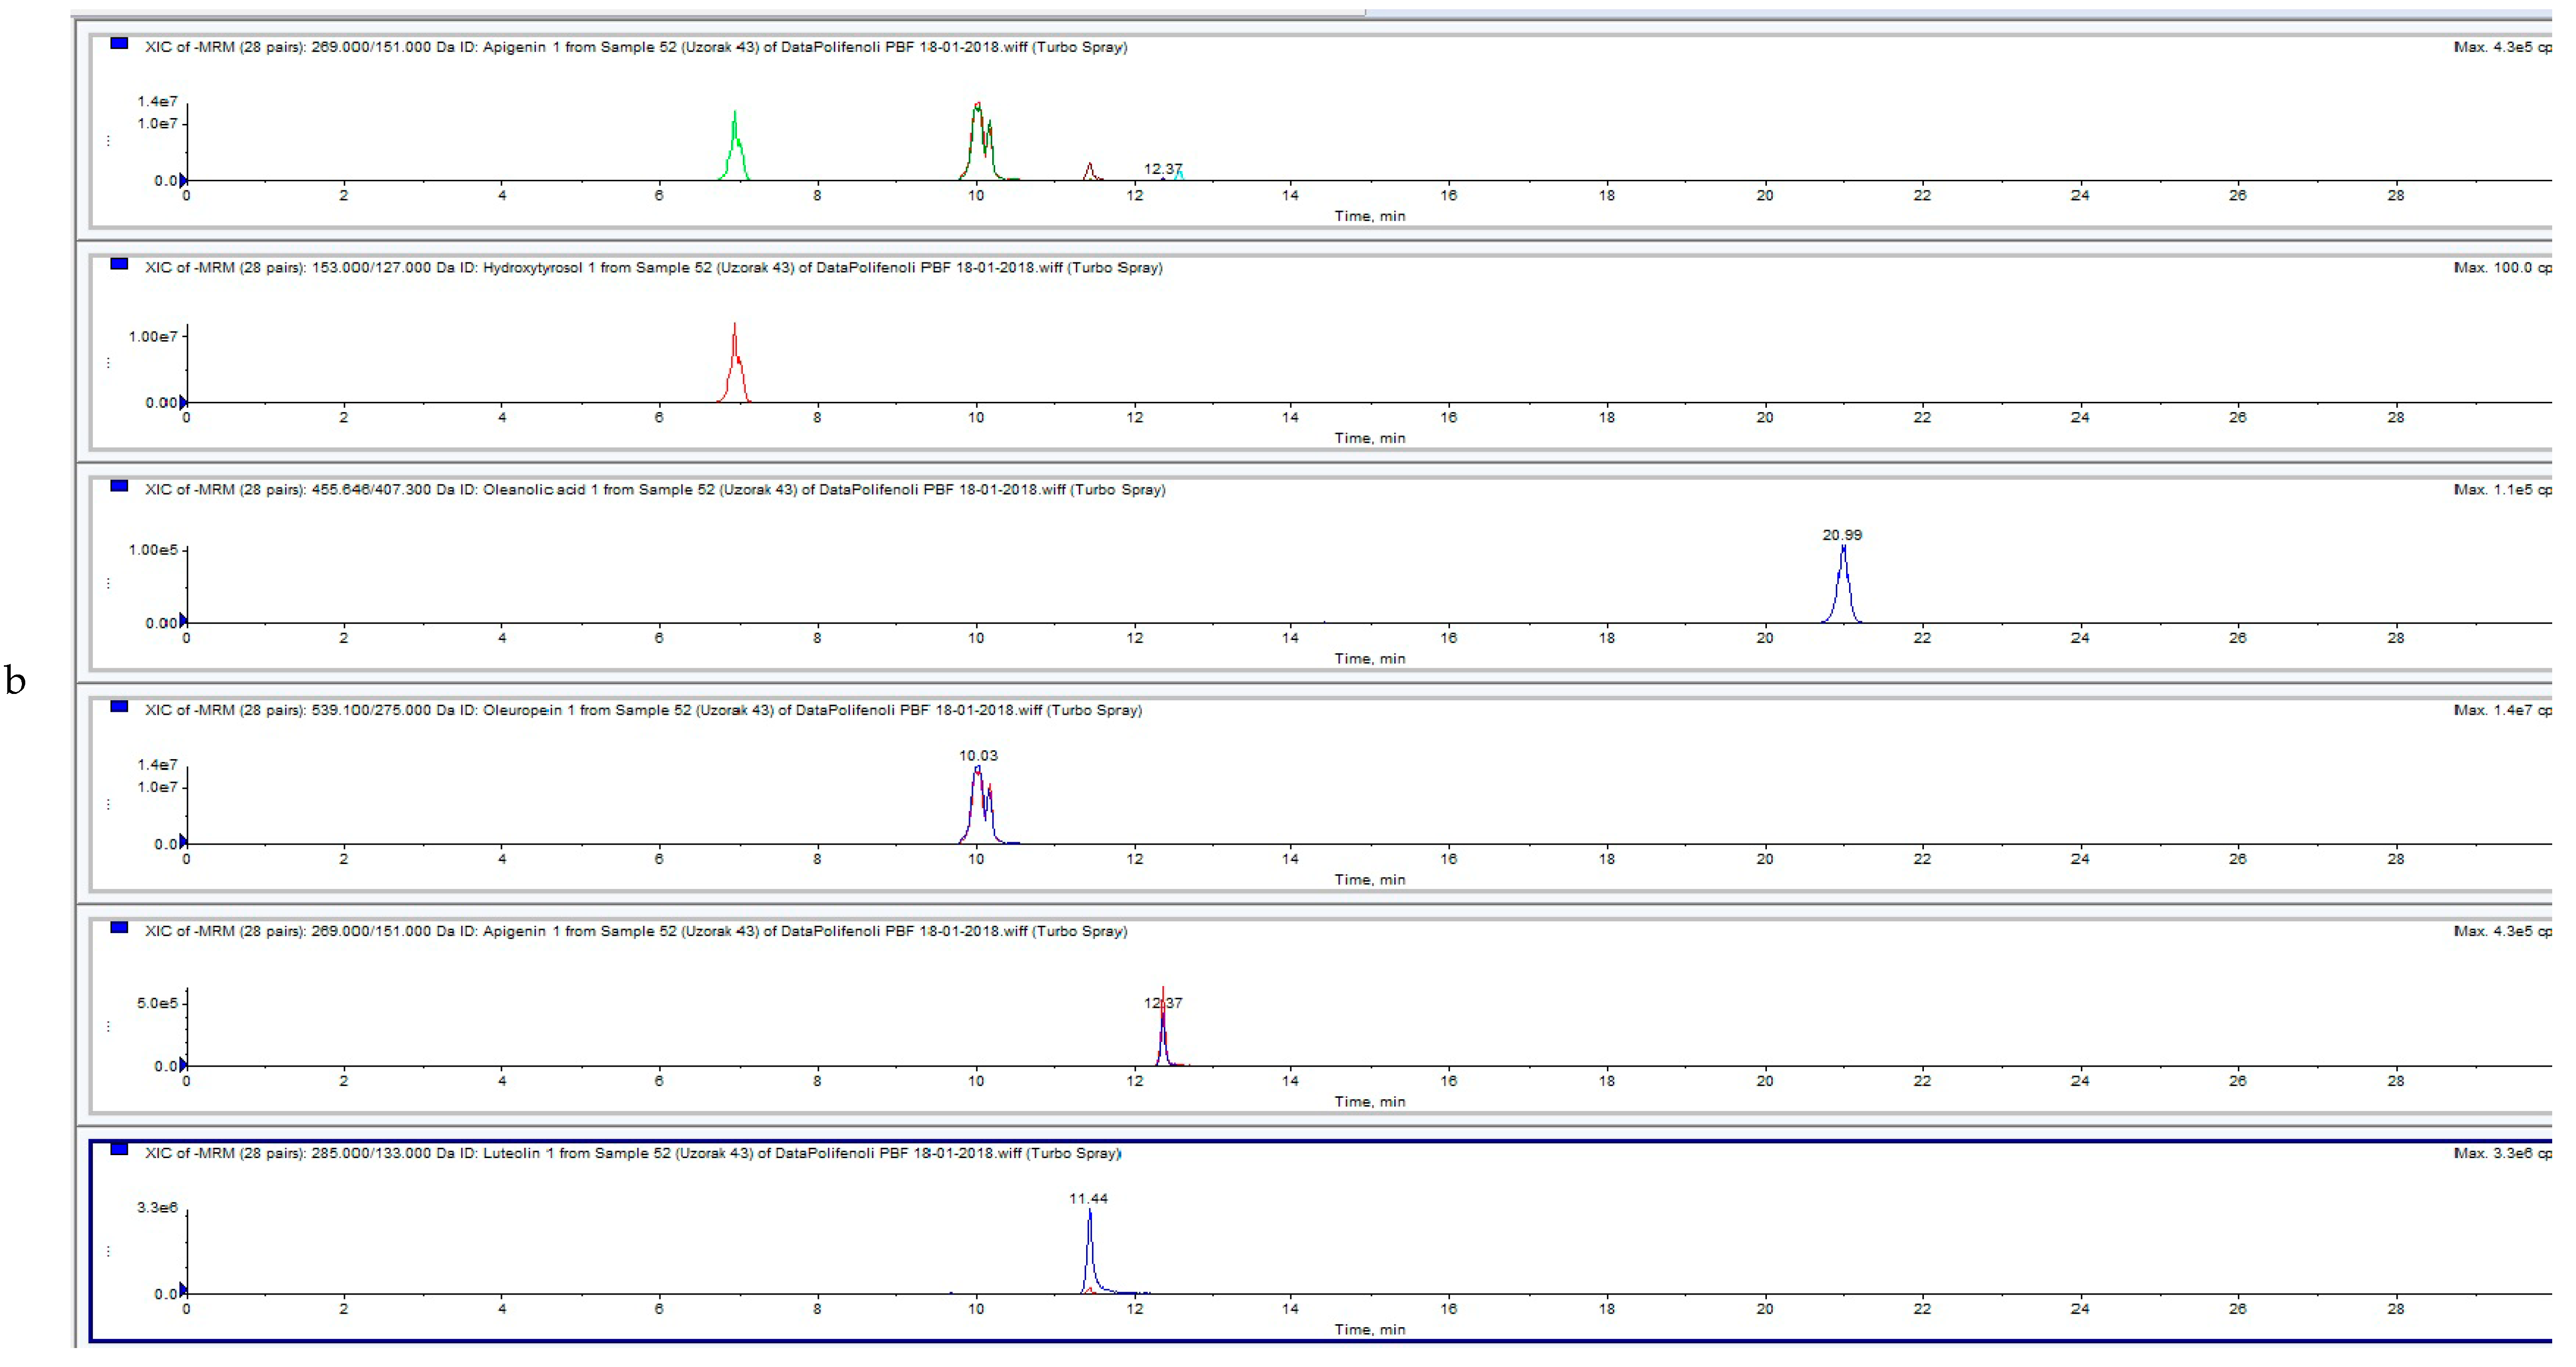
Task: Click blue legend square in Luteolin pane title
Action: [x=119, y=1149]
